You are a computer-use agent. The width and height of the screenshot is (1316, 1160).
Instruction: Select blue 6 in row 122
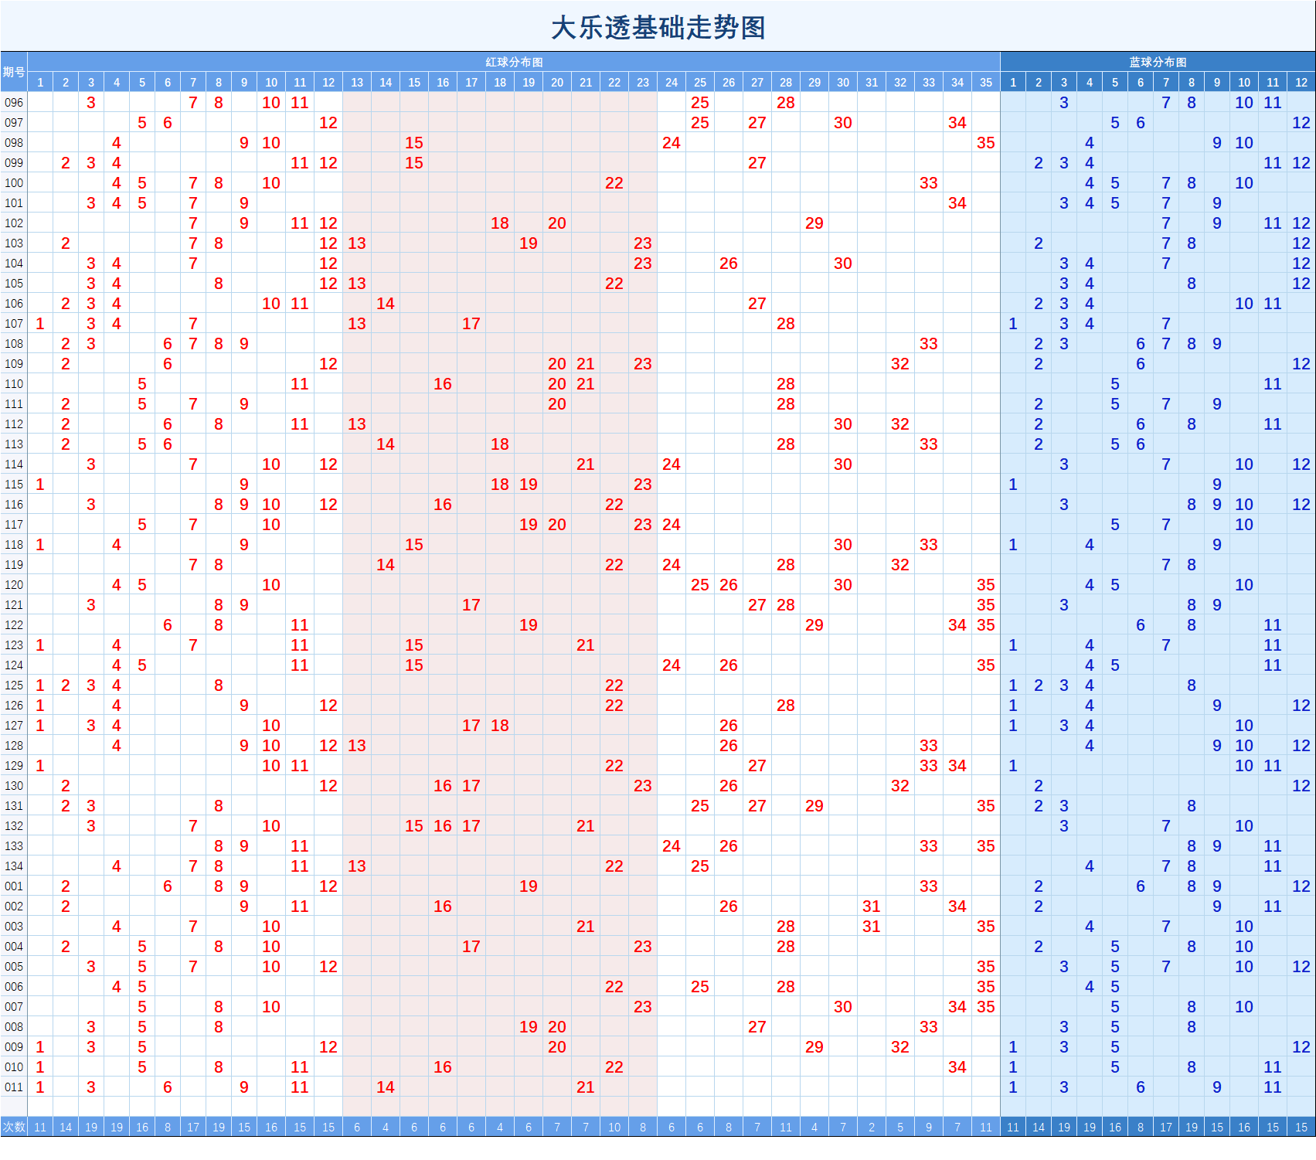click(1141, 624)
